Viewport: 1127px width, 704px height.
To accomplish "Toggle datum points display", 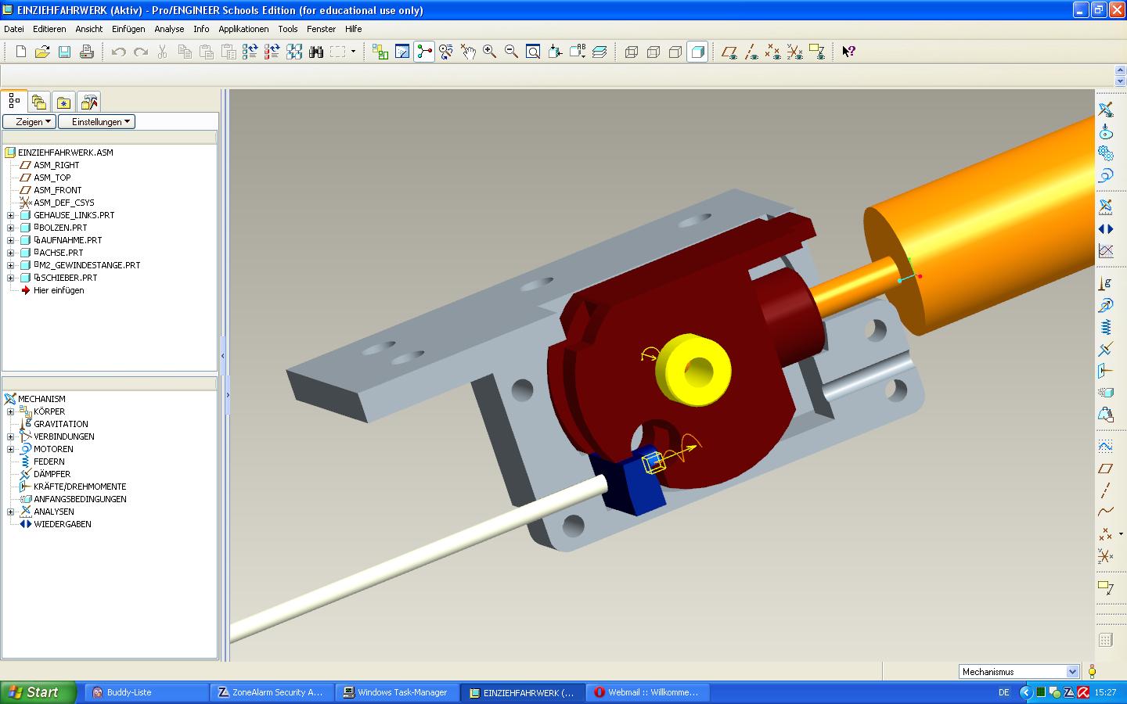I will 773,52.
